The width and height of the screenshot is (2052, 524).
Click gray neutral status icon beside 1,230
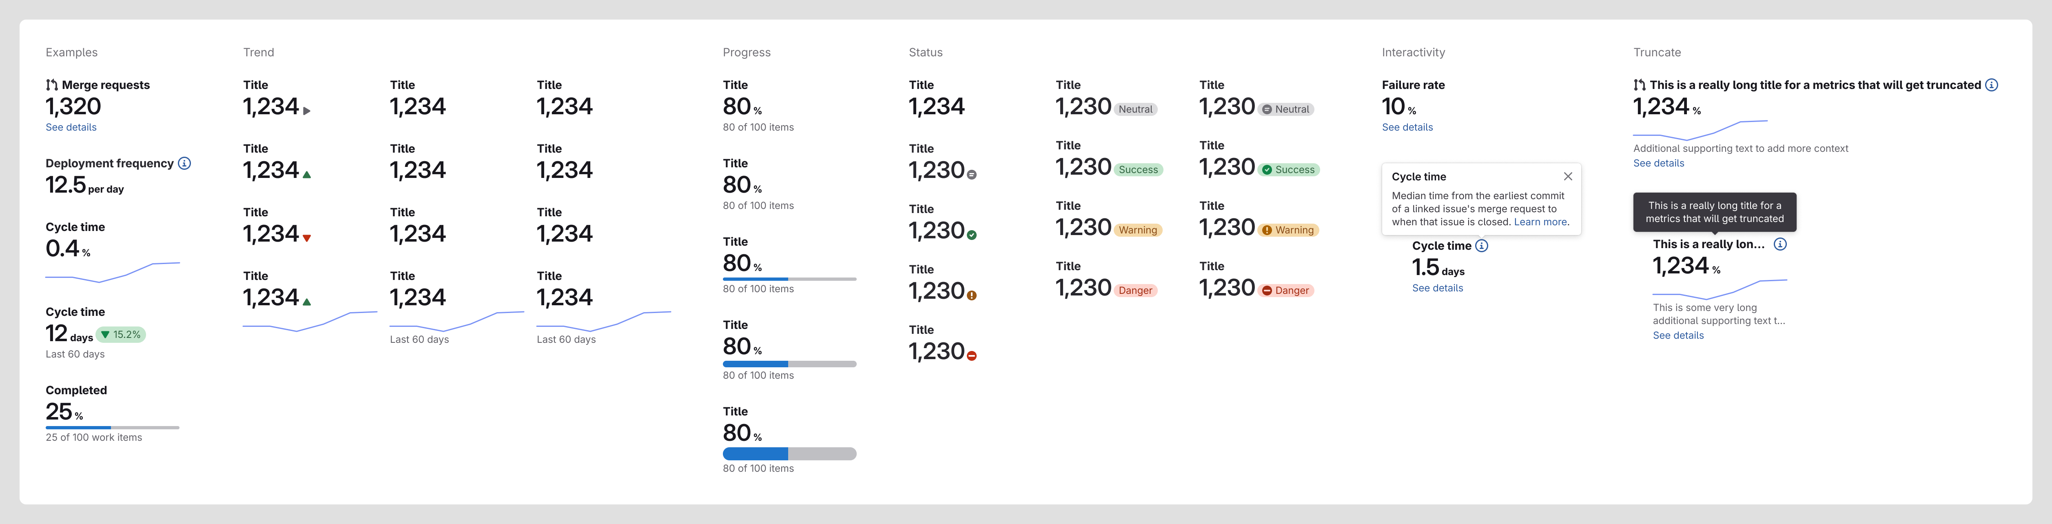[972, 174]
